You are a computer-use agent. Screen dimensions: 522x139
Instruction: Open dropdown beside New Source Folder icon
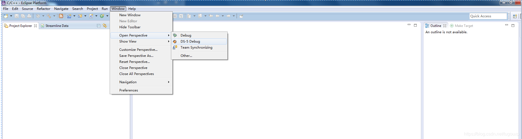tap(85, 16)
